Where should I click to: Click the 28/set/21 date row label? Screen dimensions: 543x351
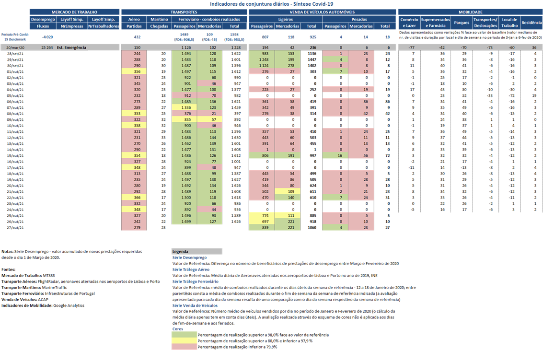click(16, 54)
